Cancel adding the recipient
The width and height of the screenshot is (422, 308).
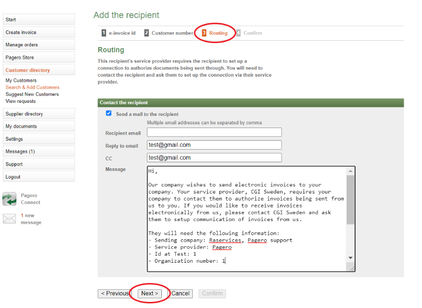tap(180, 294)
